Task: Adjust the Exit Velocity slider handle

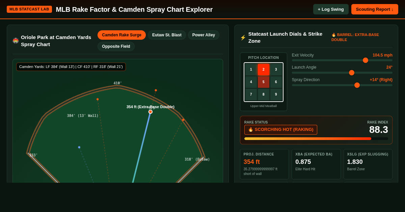Action: click(366, 60)
